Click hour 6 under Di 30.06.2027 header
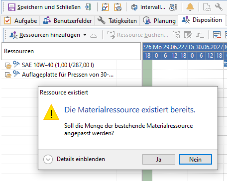 201,56
